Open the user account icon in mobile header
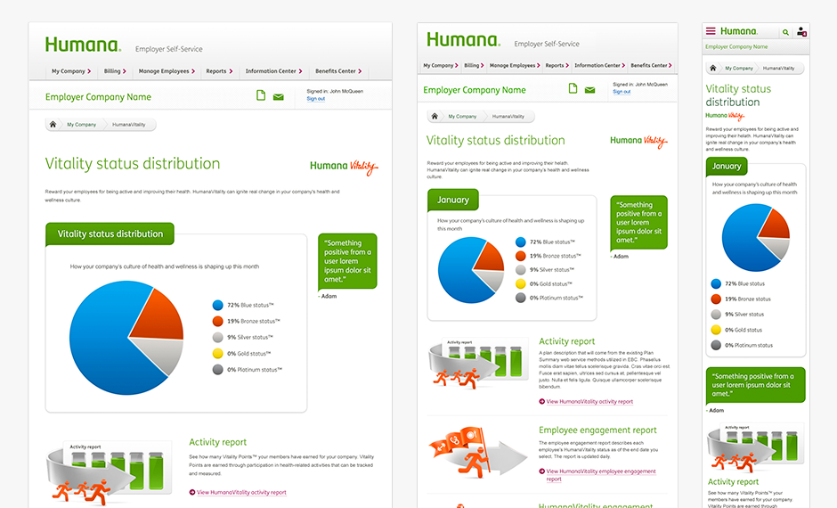 point(801,31)
